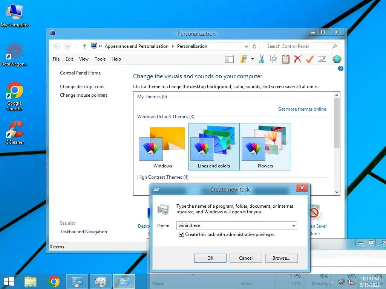Click themes list scroll up arrow

[337, 95]
